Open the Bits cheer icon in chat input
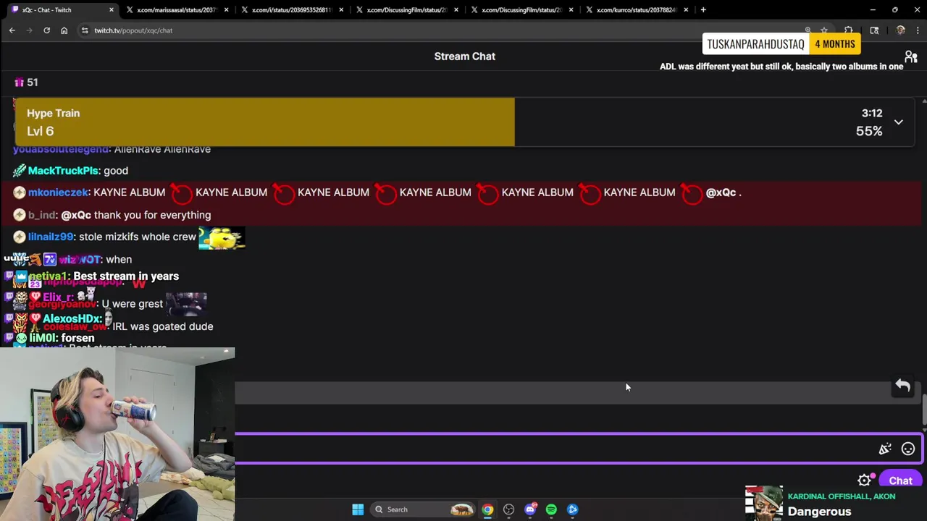The width and height of the screenshot is (927, 521). point(885,449)
